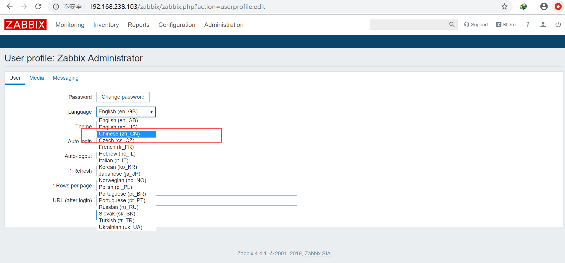Select Korean (ko_KR) option
The image size is (565, 263).
(126, 167)
